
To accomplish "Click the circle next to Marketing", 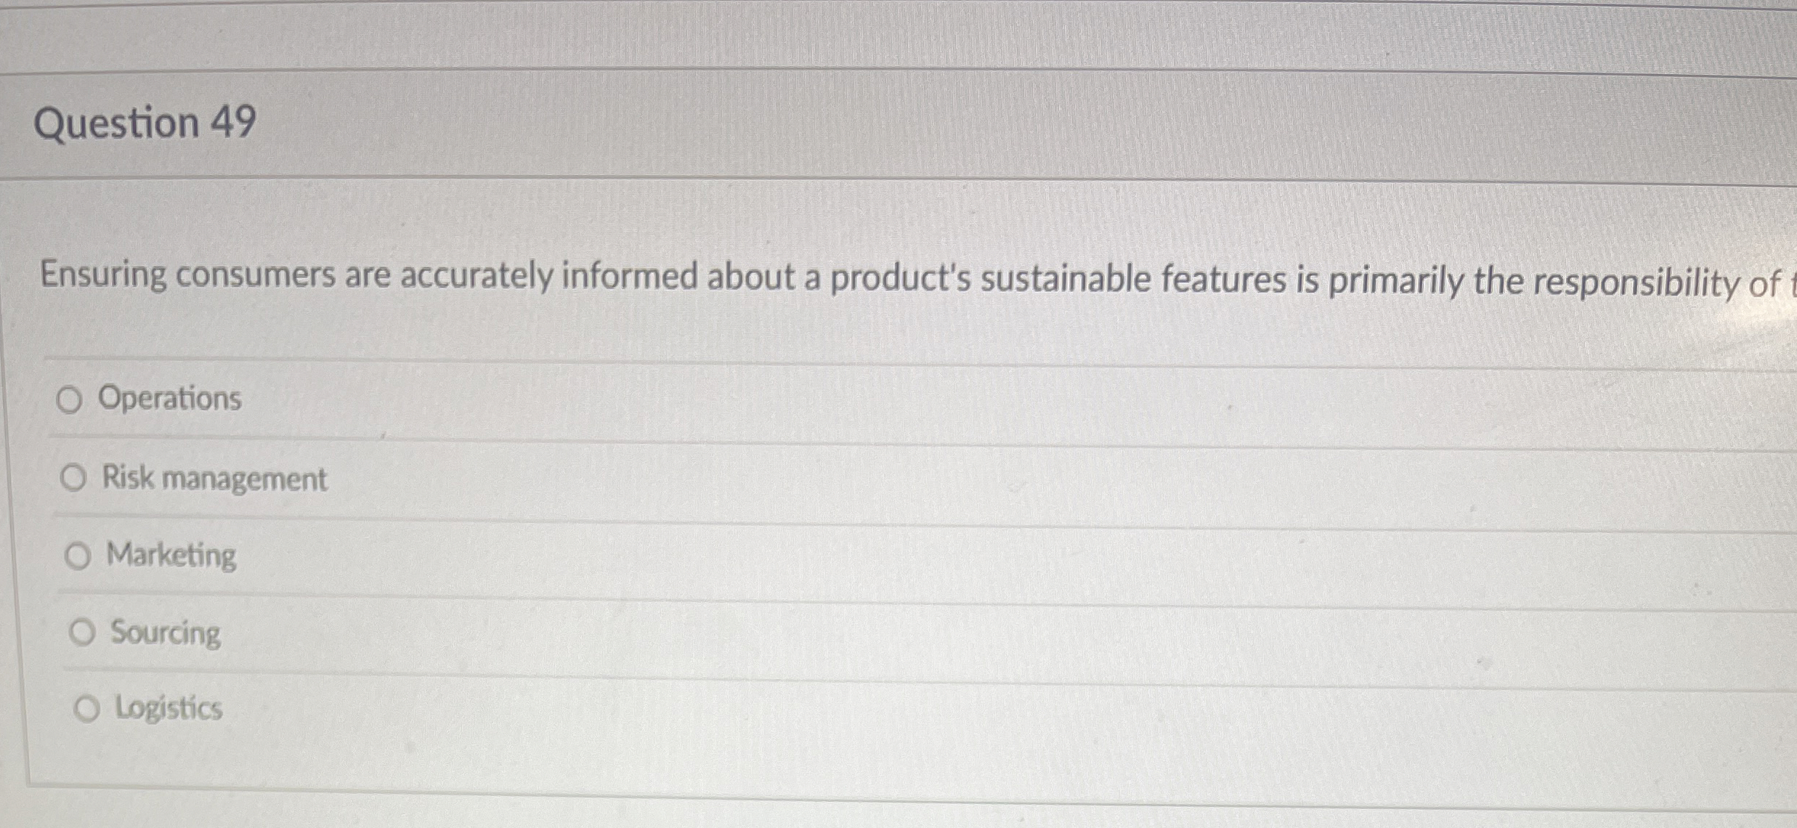I will (x=78, y=556).
